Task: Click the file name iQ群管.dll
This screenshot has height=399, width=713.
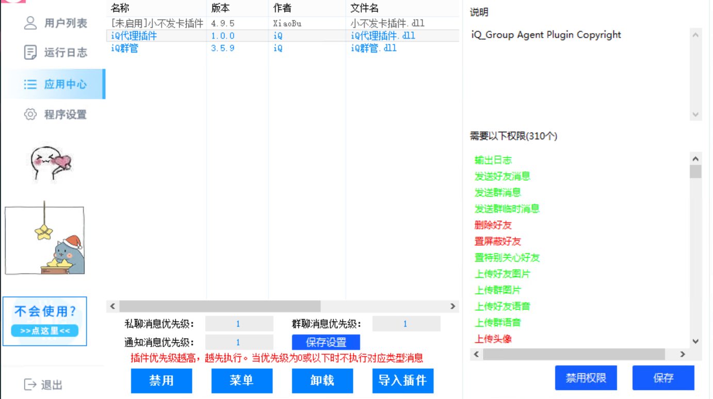Action: point(374,49)
